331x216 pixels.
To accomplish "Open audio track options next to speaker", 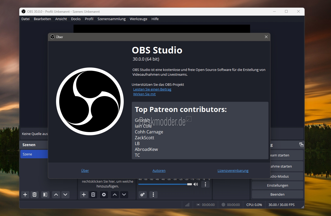I will (205, 184).
